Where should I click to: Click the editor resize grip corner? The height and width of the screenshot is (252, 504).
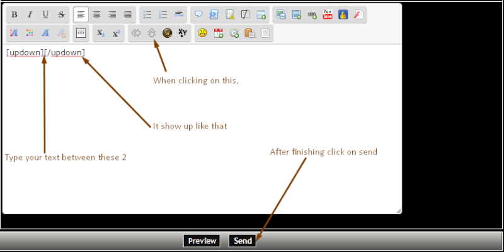pos(399,211)
